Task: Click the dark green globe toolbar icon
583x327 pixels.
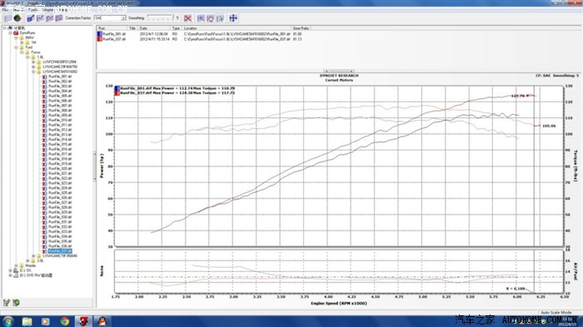Action: click(x=17, y=17)
